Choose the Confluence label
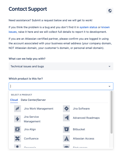This screenshot has width=120, height=151. tap(31, 138)
